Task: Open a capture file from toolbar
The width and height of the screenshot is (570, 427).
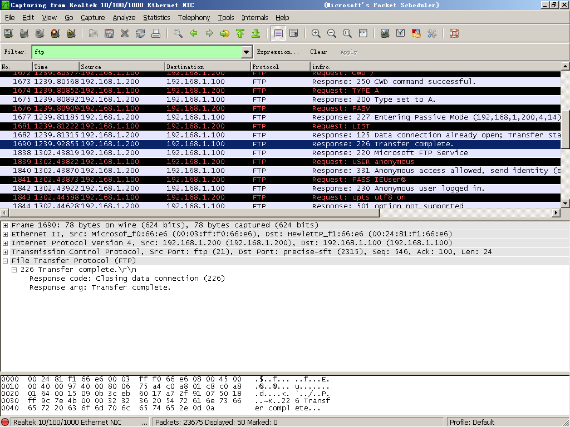Action: (x=94, y=33)
